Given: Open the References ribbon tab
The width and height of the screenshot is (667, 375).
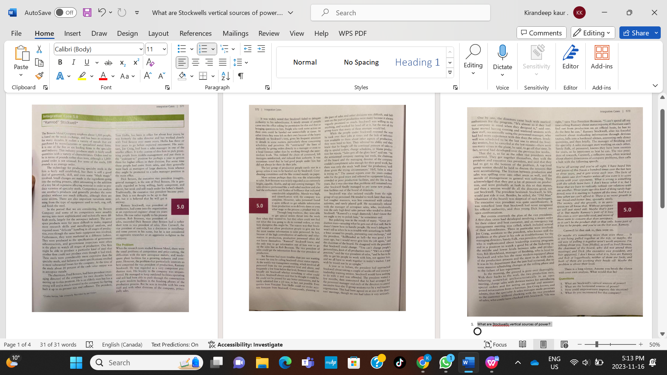Looking at the screenshot, I should [195, 33].
